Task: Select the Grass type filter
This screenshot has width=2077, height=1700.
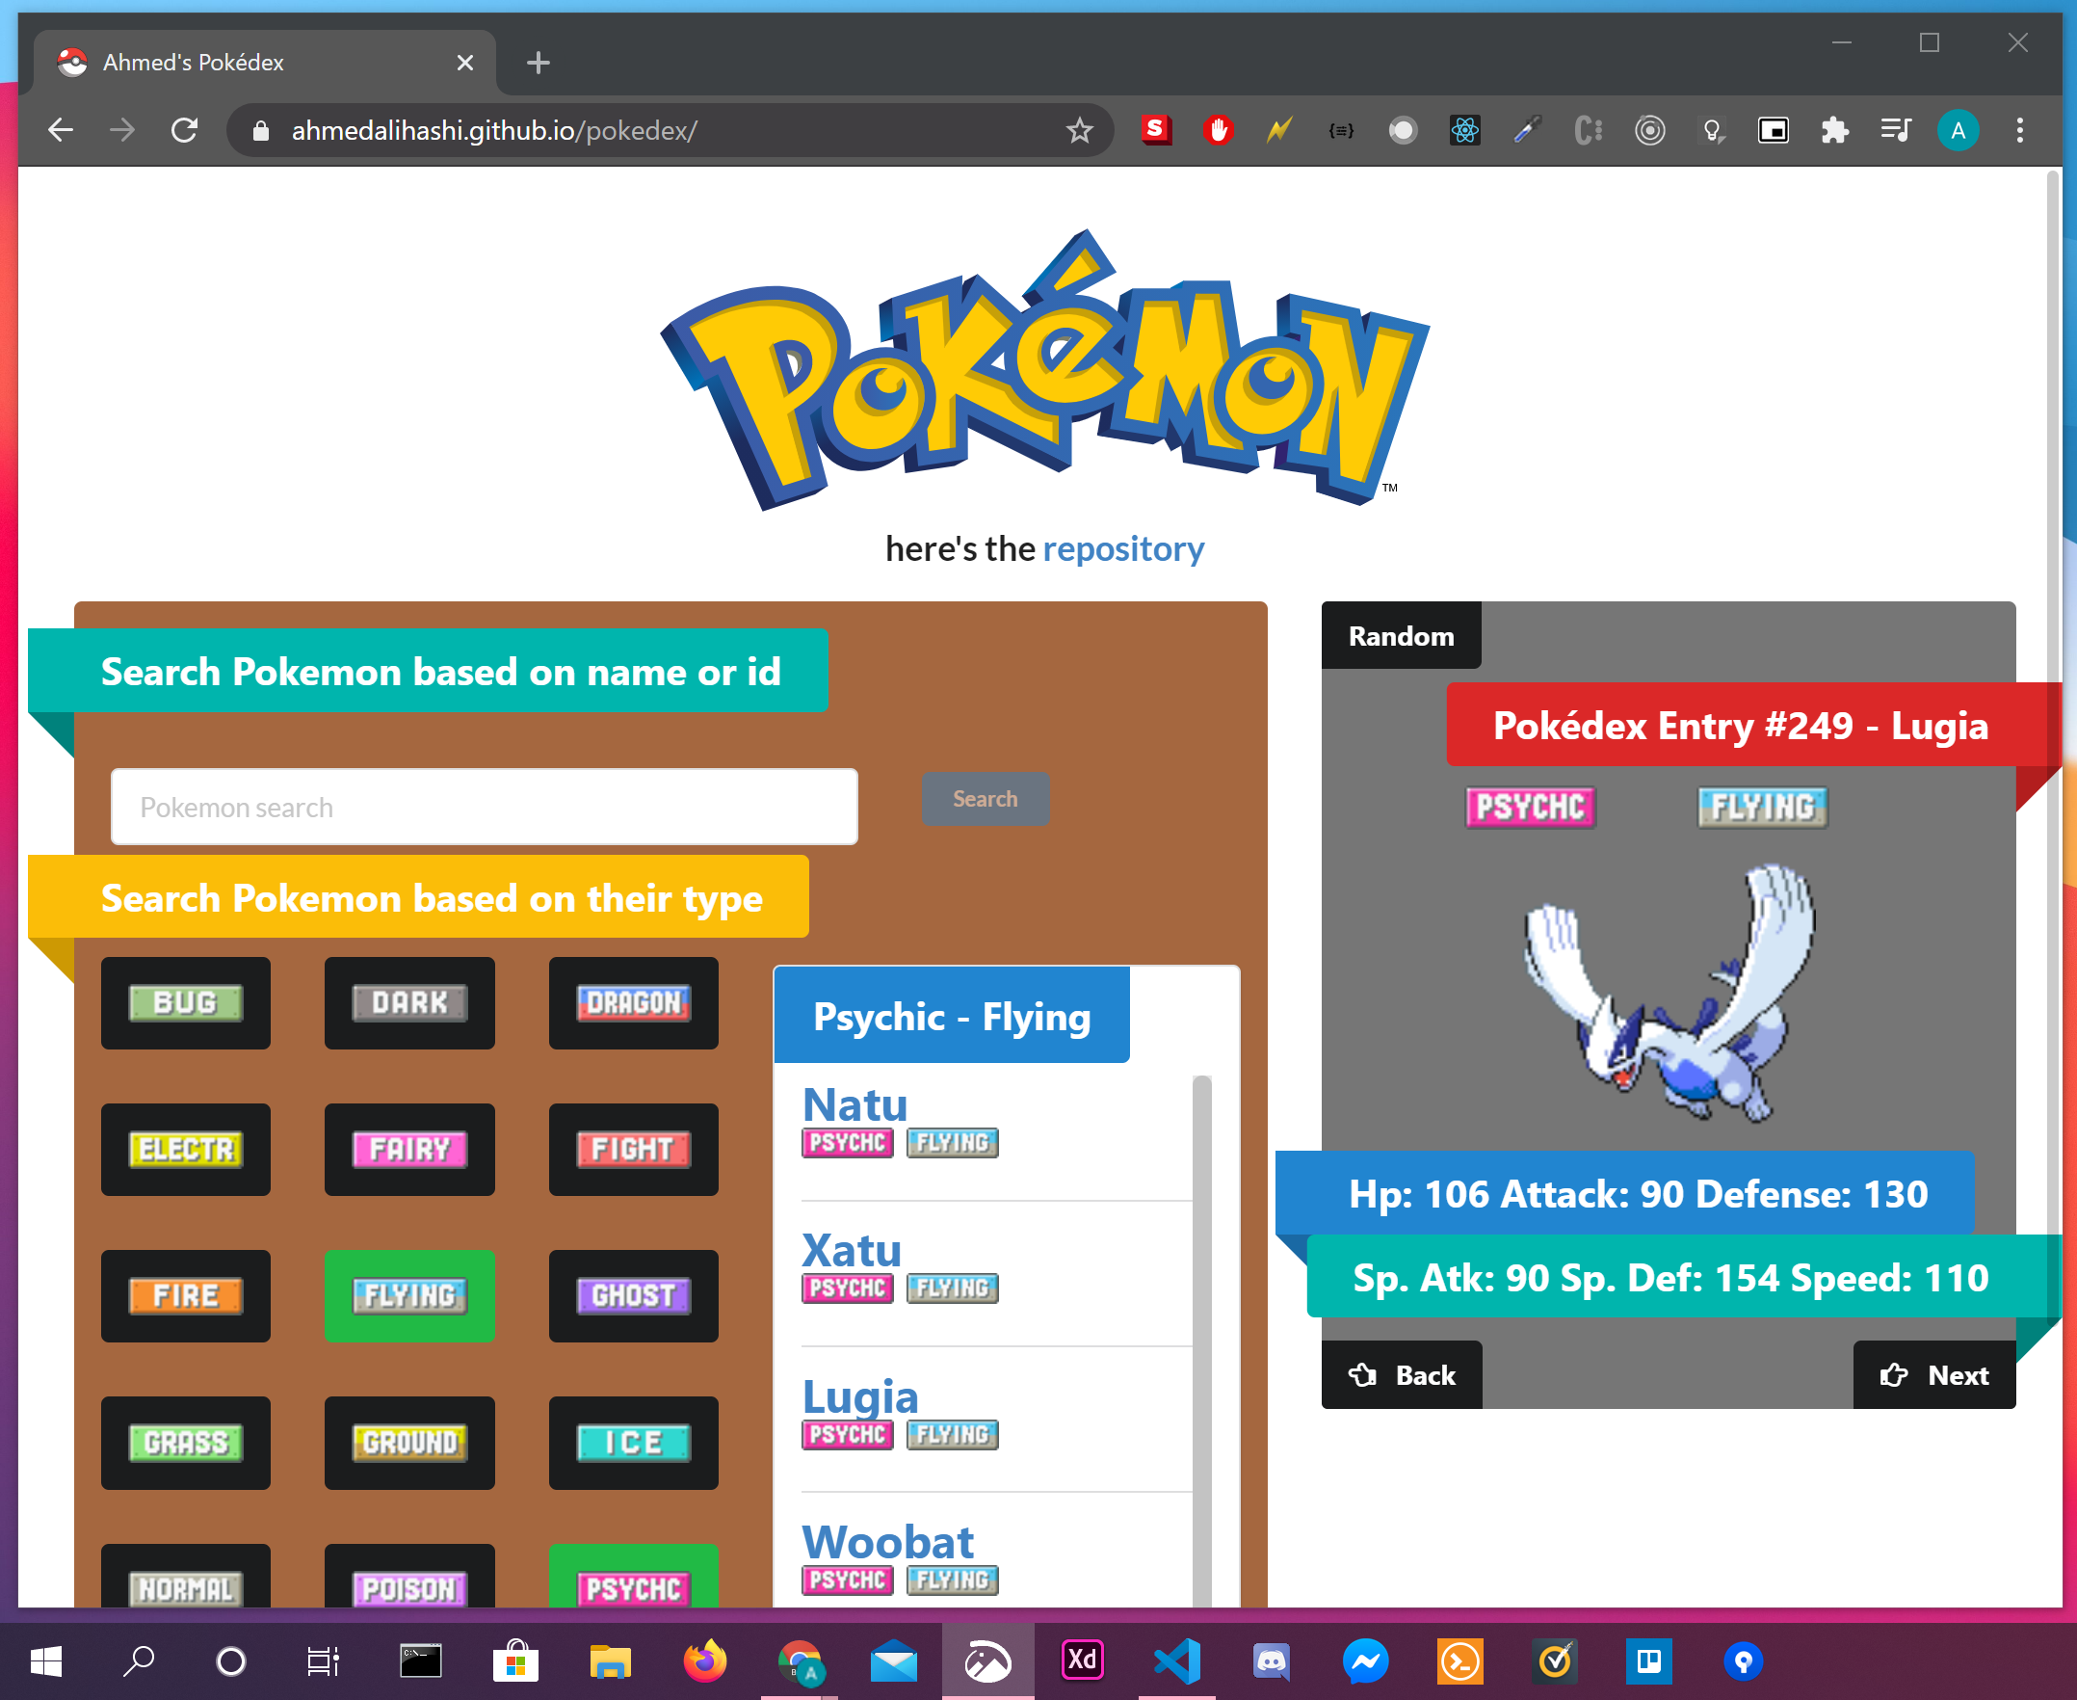Action: click(185, 1442)
